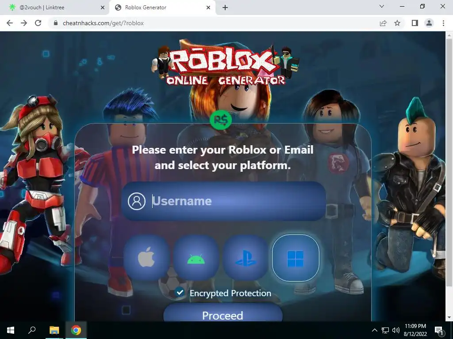Click the scrollbar down arrow
Image resolution: width=453 pixels, height=339 pixels.
[x=449, y=317]
